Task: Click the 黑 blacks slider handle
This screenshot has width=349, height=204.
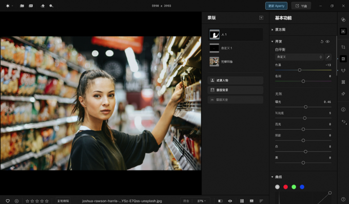Action: (303, 163)
